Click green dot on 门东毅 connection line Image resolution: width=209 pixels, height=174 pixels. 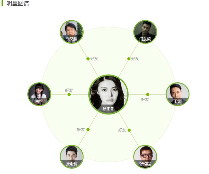pyautogui.click(x=129, y=59)
